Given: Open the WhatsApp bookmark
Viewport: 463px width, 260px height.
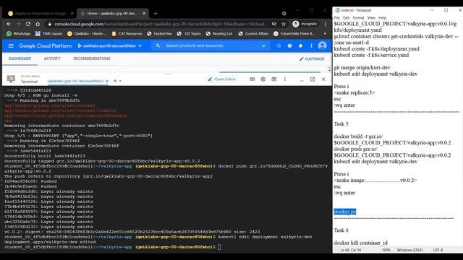Looking at the screenshot, I should click(x=18, y=34).
